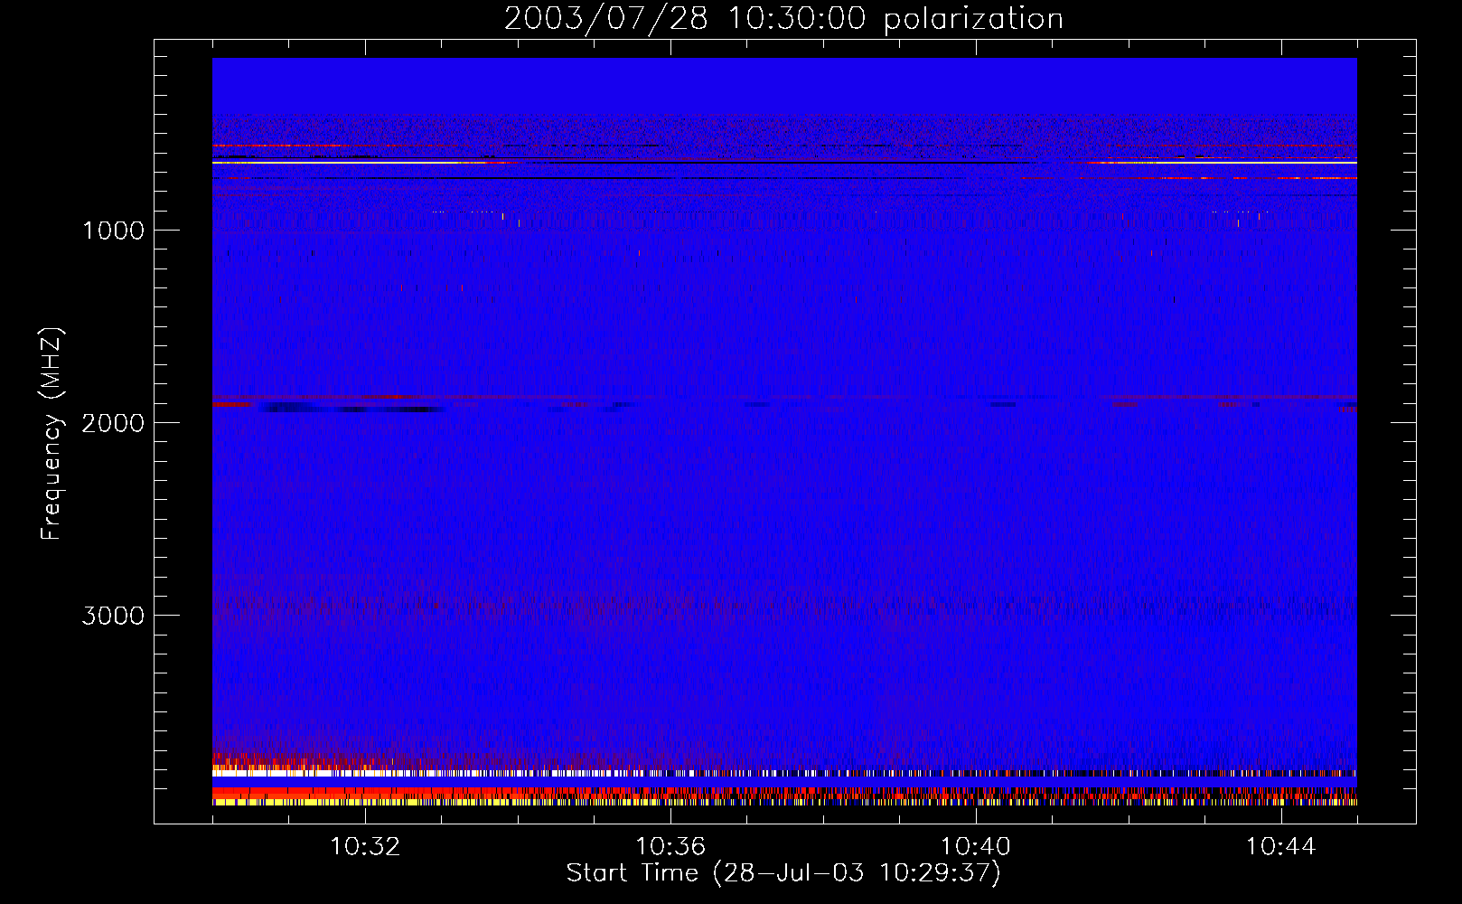Click the 10:36 time axis label
This screenshot has width=1462, height=904.
[x=670, y=847]
